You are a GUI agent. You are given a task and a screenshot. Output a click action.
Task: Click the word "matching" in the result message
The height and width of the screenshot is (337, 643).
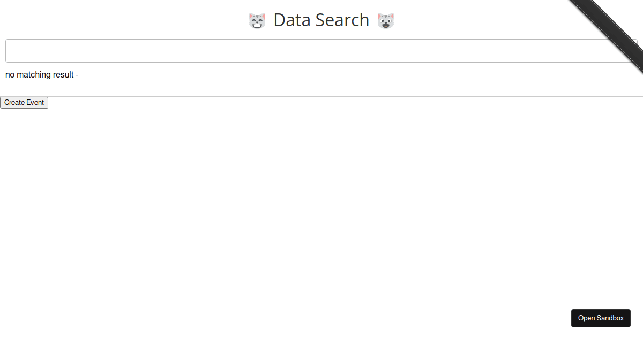(34, 75)
